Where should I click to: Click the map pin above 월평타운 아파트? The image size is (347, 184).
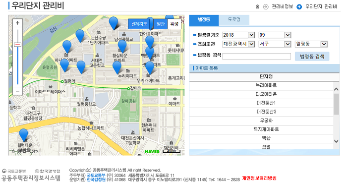pyautogui.click(x=24, y=135)
